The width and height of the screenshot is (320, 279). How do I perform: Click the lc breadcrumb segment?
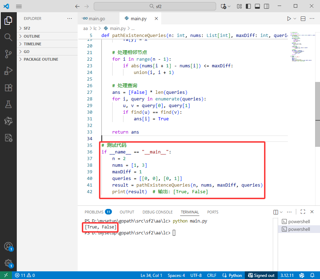(x=95, y=29)
